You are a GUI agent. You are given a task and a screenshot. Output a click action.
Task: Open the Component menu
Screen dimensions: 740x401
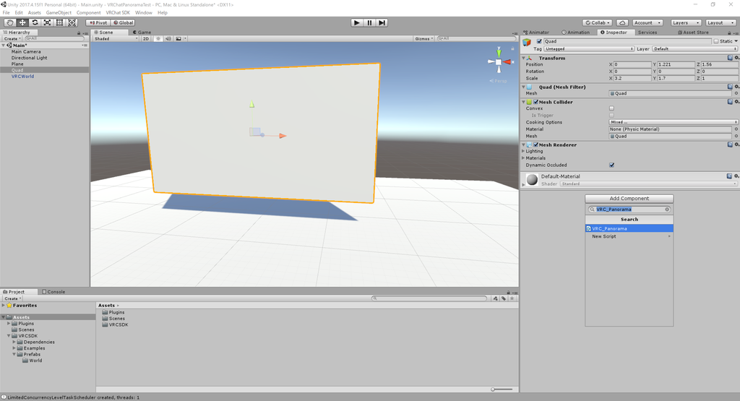pyautogui.click(x=89, y=13)
